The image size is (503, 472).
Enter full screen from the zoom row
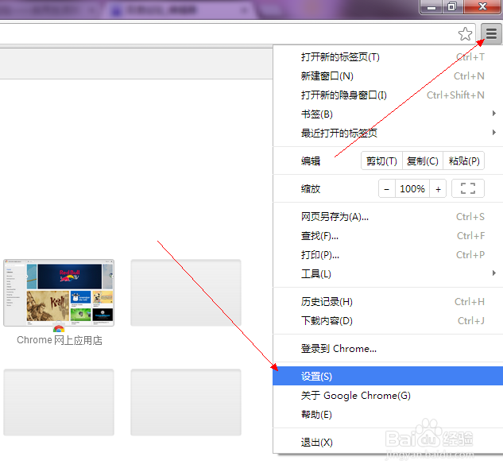pyautogui.click(x=468, y=188)
